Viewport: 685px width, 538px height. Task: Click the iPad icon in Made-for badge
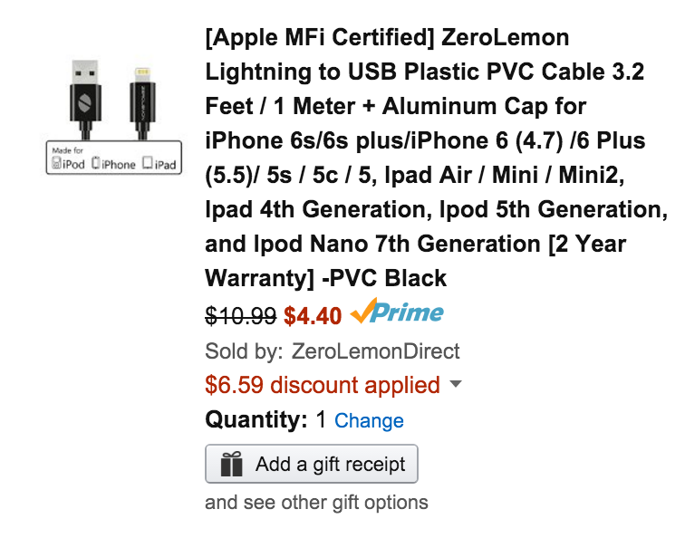[x=148, y=162]
